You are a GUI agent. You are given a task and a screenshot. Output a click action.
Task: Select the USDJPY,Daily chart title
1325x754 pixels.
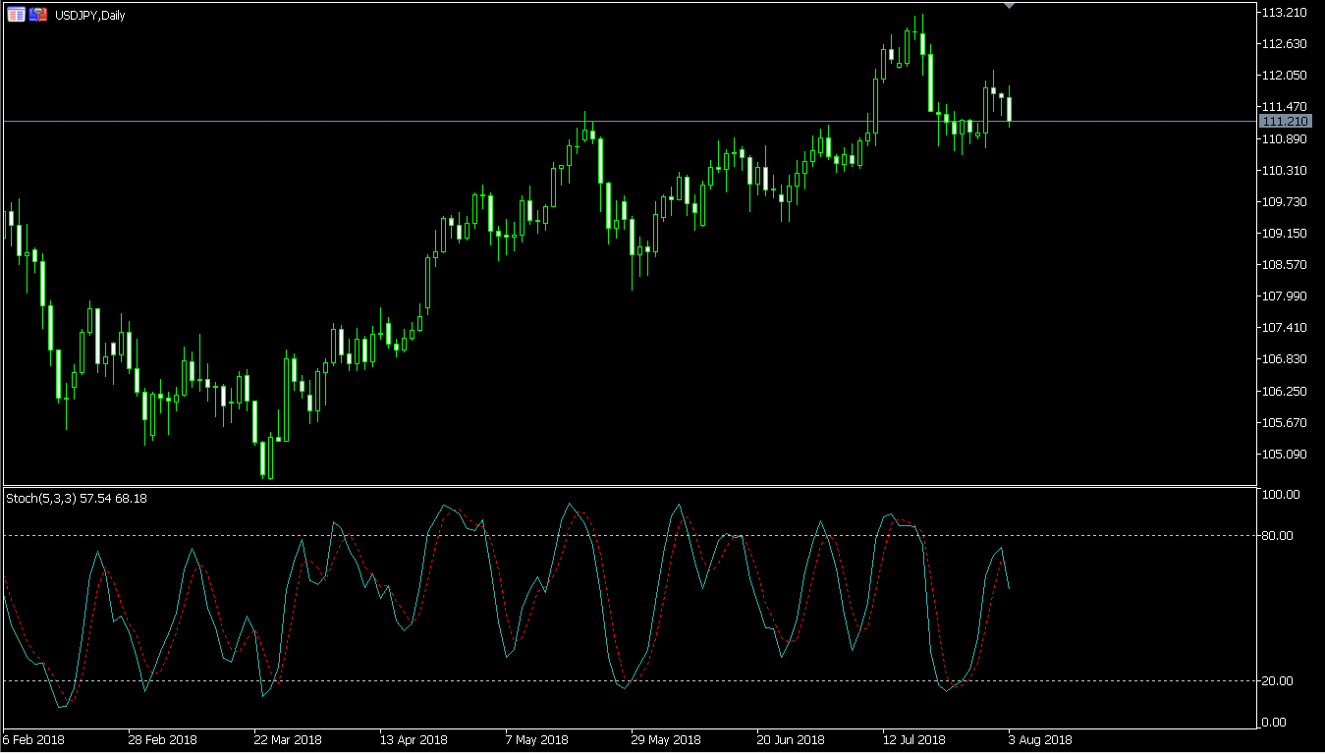[89, 16]
